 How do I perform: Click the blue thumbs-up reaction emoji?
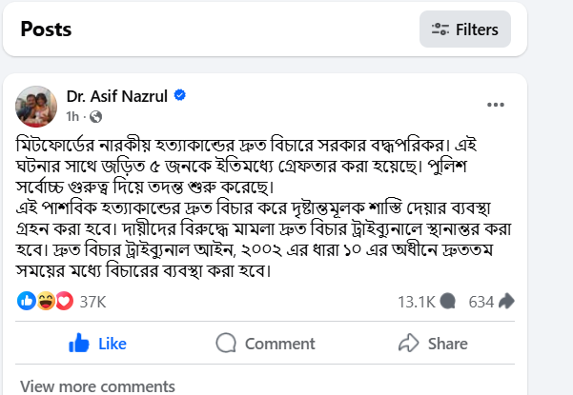[27, 301]
